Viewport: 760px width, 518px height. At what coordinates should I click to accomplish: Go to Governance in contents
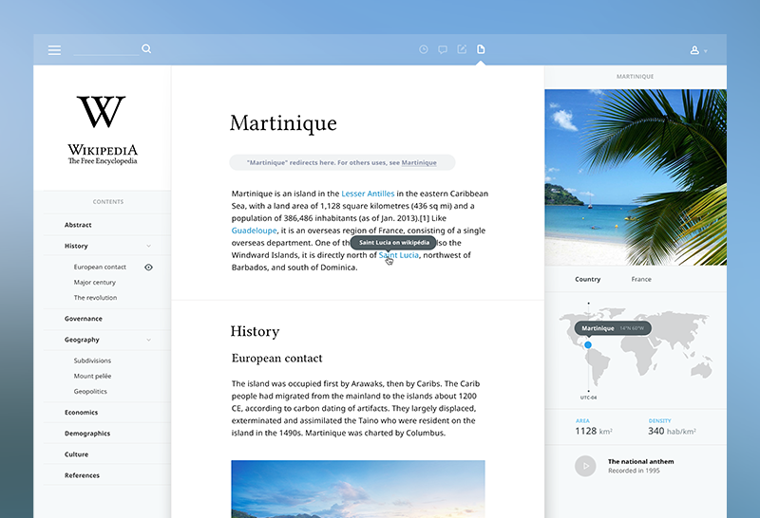(84, 319)
